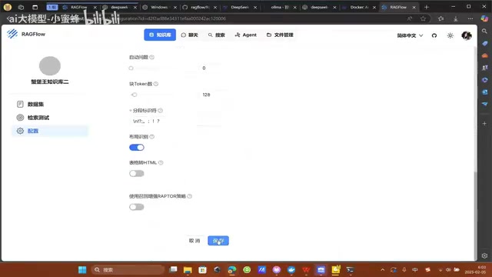This screenshot has width=492, height=277.
Task: Click the help icon next to 分段标识符
Action: point(161,111)
